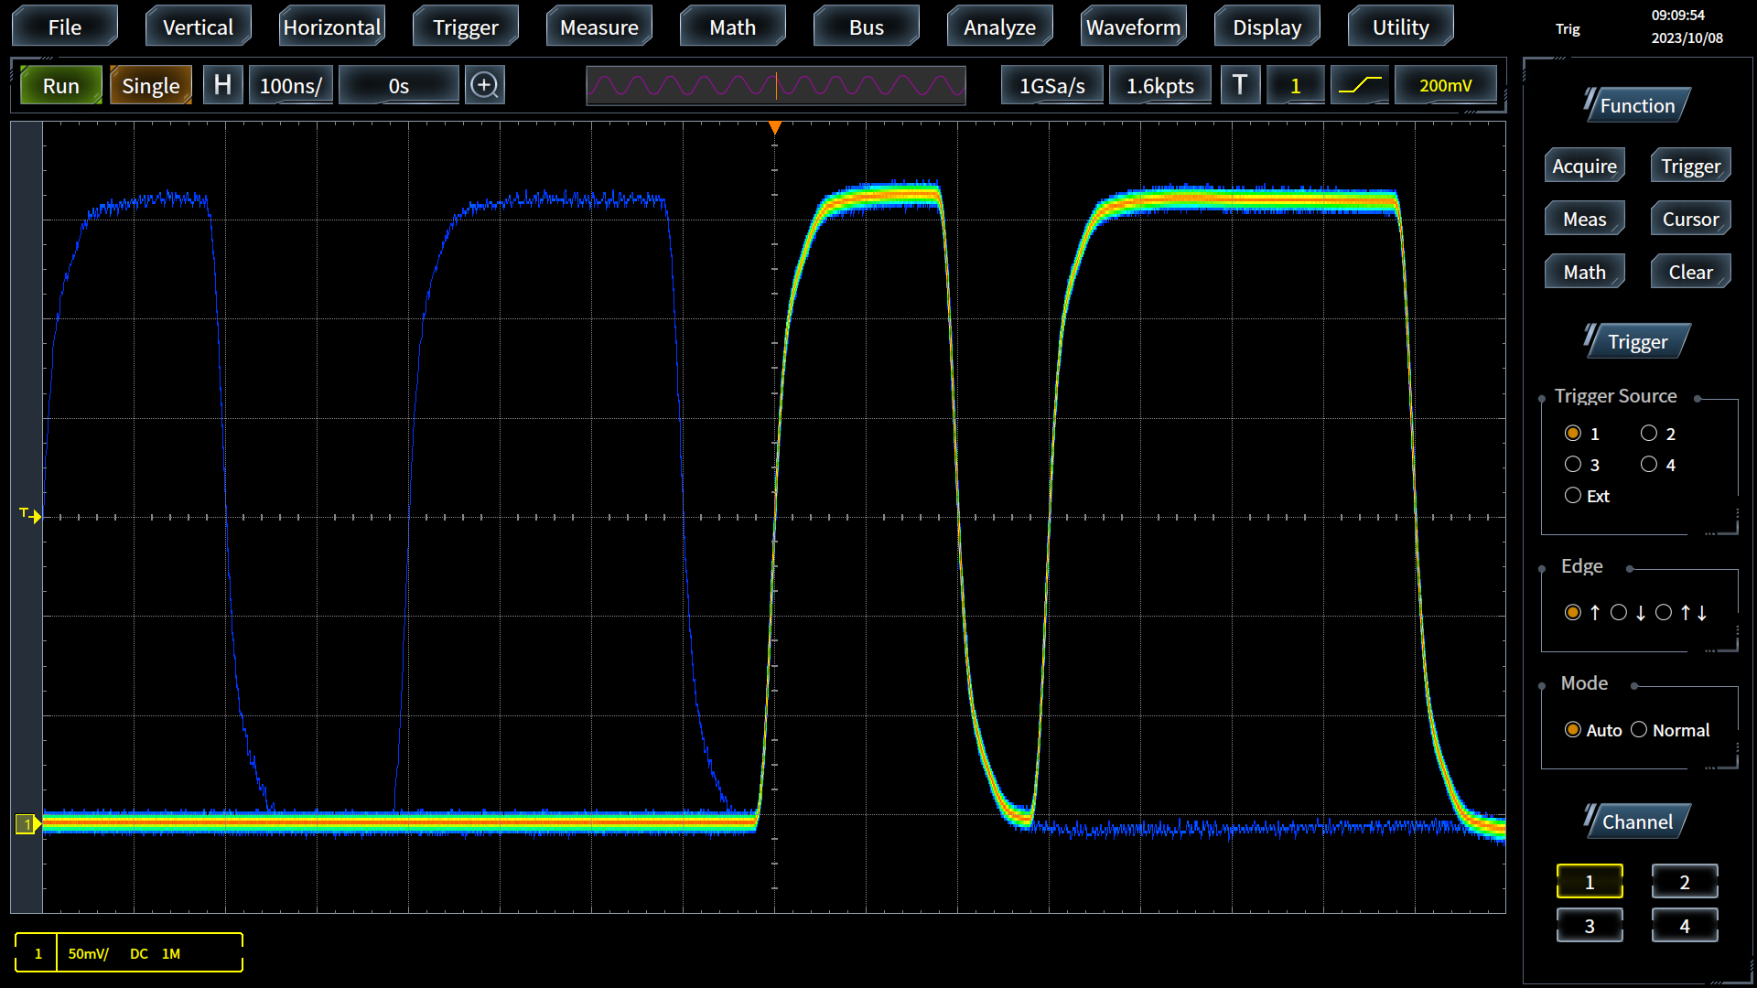Open the Measure menu
The image size is (1757, 988).
coord(598,27)
